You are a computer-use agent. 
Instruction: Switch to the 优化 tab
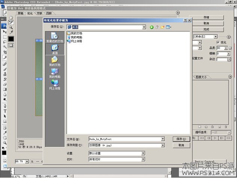(30, 13)
